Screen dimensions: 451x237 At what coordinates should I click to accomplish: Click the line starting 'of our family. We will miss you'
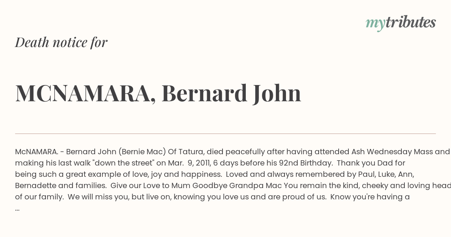pos(212,197)
